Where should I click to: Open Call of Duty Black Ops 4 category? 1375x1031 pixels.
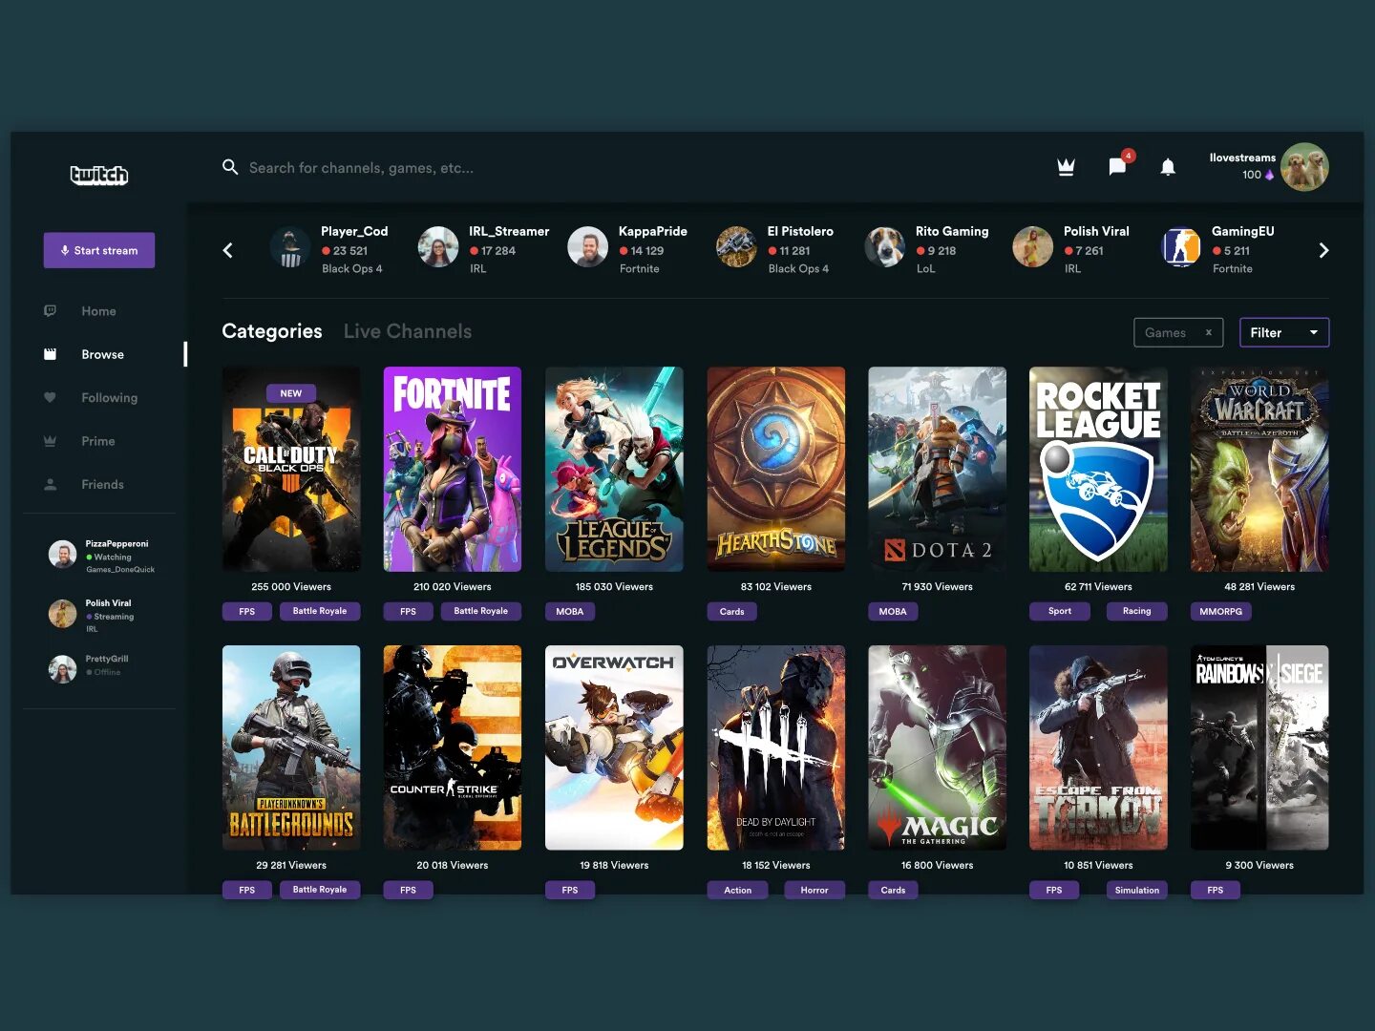point(291,470)
